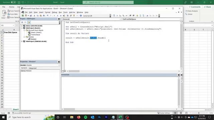Click Comment Block icon in Edit toolbar
The width and height of the screenshot is (214, 120).
pos(140,16)
